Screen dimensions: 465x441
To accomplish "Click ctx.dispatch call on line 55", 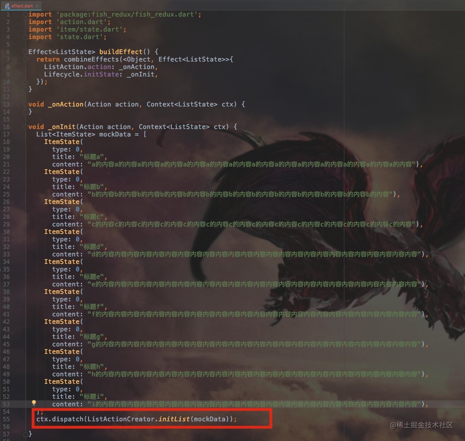I will (60, 419).
